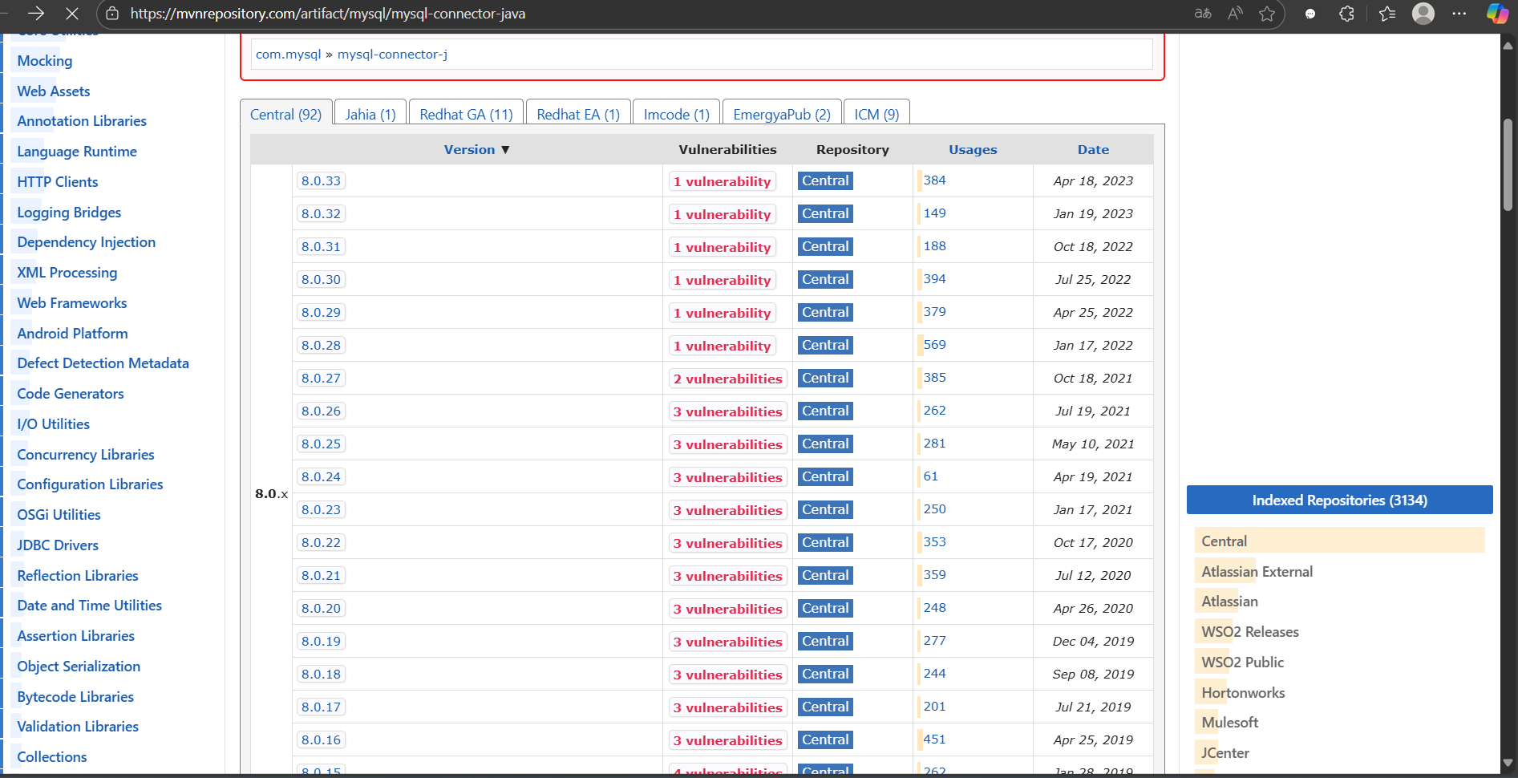Open the EmergyaPub (2) tab
Screen dimensions: 1518x778
pos(782,114)
